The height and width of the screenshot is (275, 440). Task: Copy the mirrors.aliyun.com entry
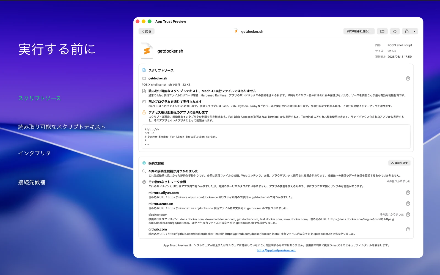(x=408, y=193)
